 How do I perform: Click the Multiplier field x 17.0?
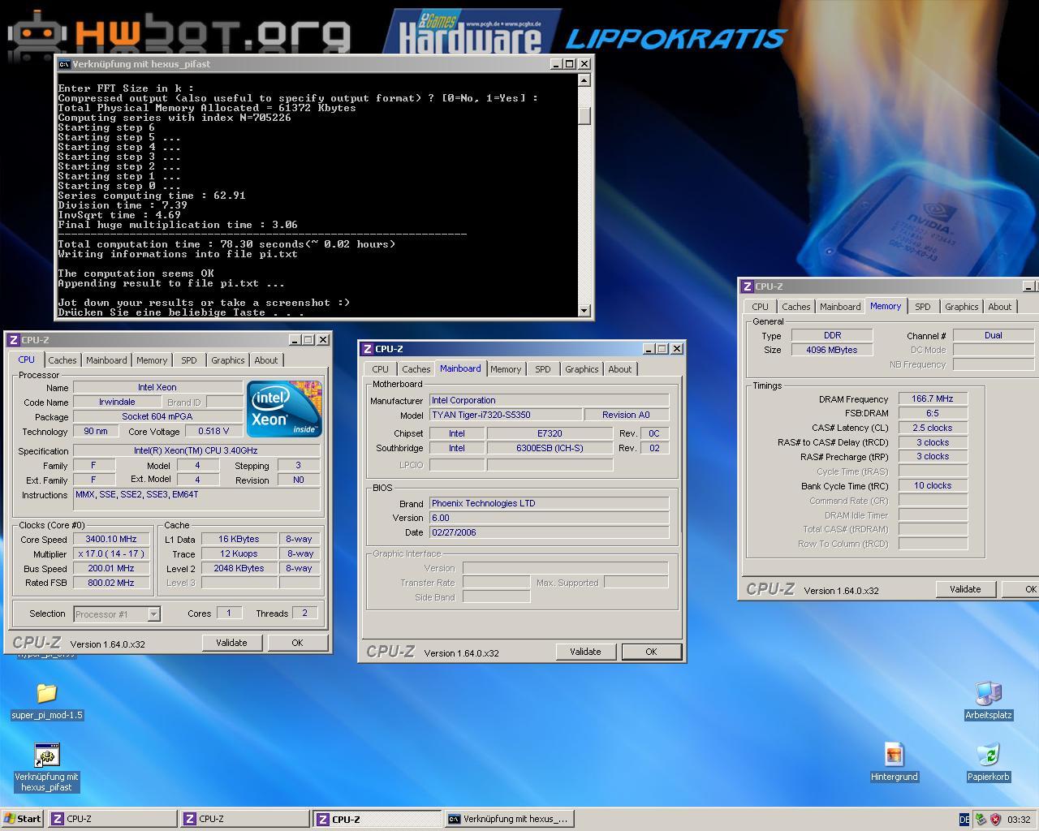(x=111, y=553)
